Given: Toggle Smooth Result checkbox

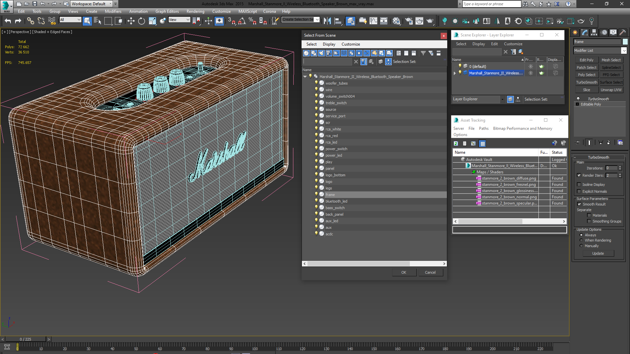Looking at the screenshot, I should pos(579,204).
